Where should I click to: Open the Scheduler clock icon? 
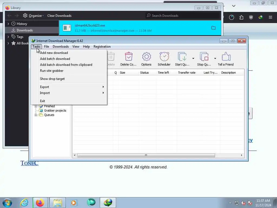pyautogui.click(x=164, y=57)
